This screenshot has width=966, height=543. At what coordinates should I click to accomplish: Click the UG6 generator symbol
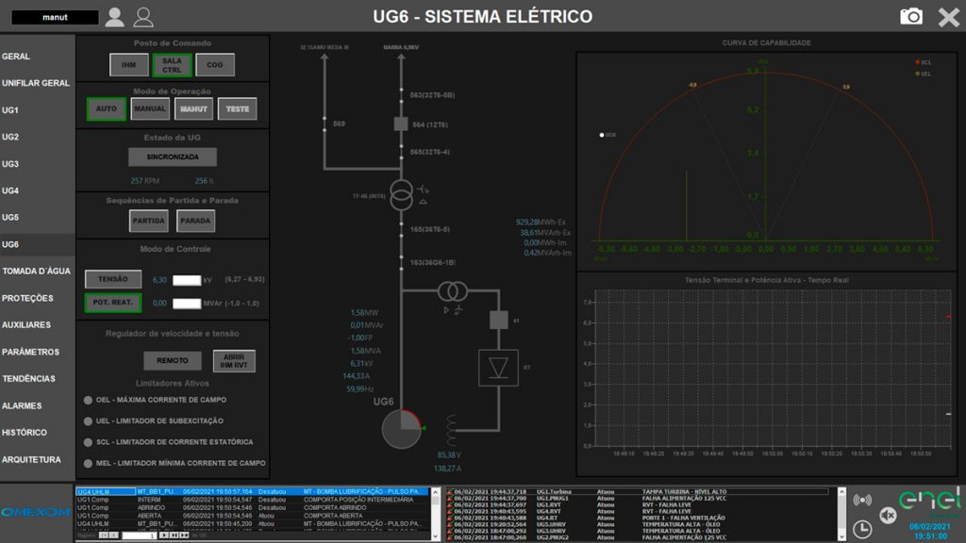401,430
